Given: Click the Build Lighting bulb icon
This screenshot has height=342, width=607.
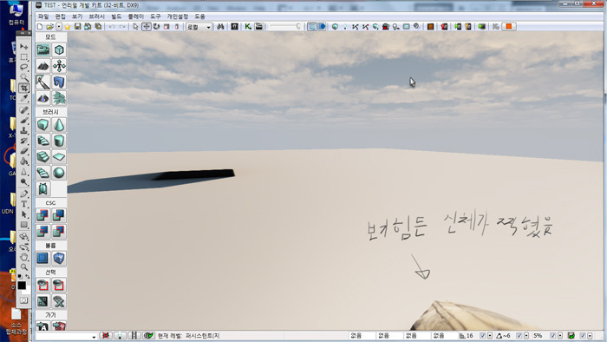Looking at the screenshot, I should [345, 26].
